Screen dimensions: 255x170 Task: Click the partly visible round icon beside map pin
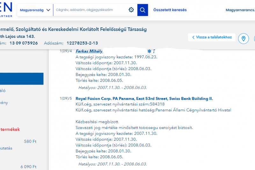coord(254,39)
